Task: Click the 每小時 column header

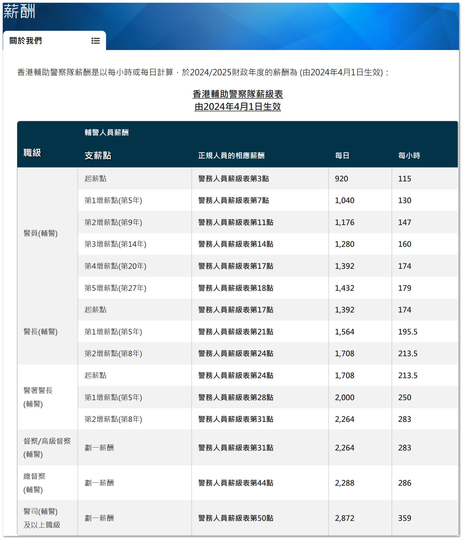Action: (409, 156)
